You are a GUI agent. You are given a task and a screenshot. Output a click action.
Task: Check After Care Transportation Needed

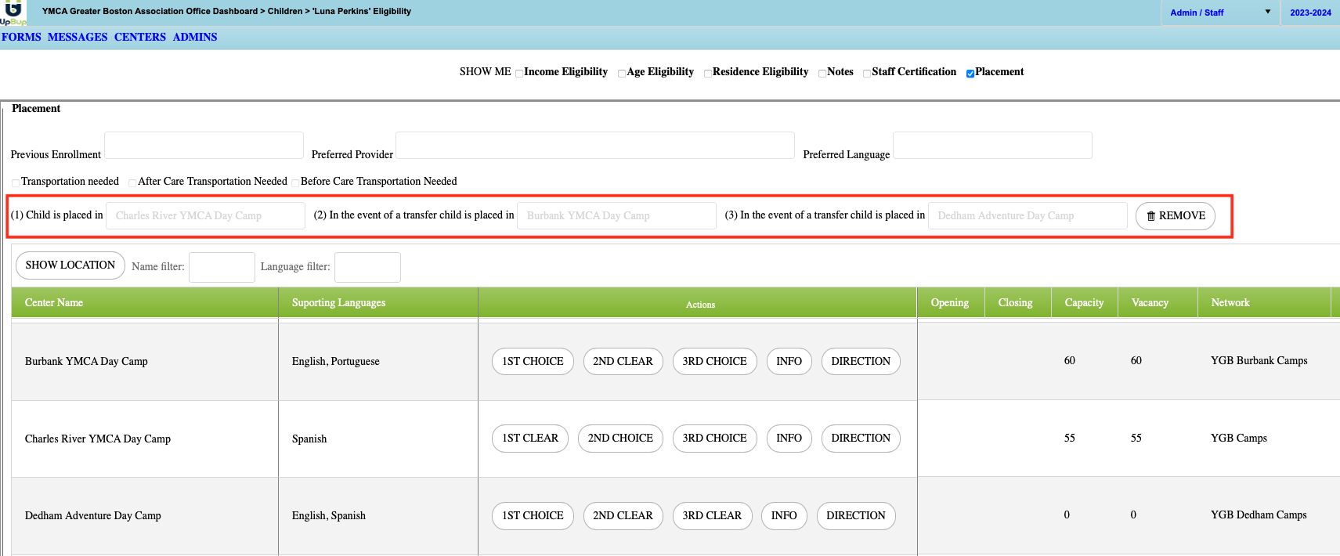pyautogui.click(x=132, y=183)
